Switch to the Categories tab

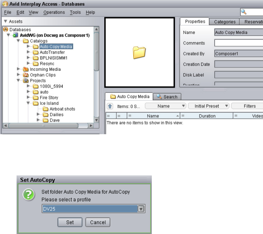pyautogui.click(x=225, y=22)
